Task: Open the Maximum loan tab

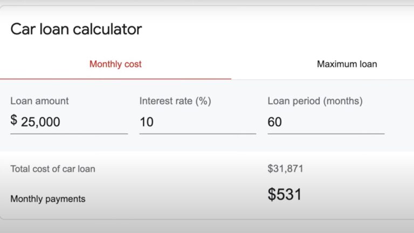Action: (x=347, y=64)
